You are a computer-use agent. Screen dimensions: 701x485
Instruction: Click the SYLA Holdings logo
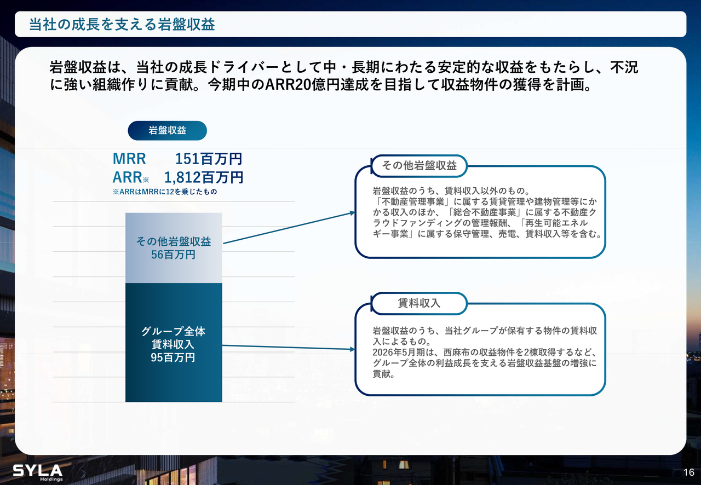tap(37, 472)
